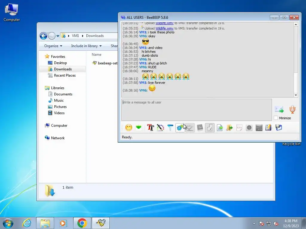Select Desktop under Favorites
Image resolution: width=306 pixels, height=229 pixels.
(60, 63)
